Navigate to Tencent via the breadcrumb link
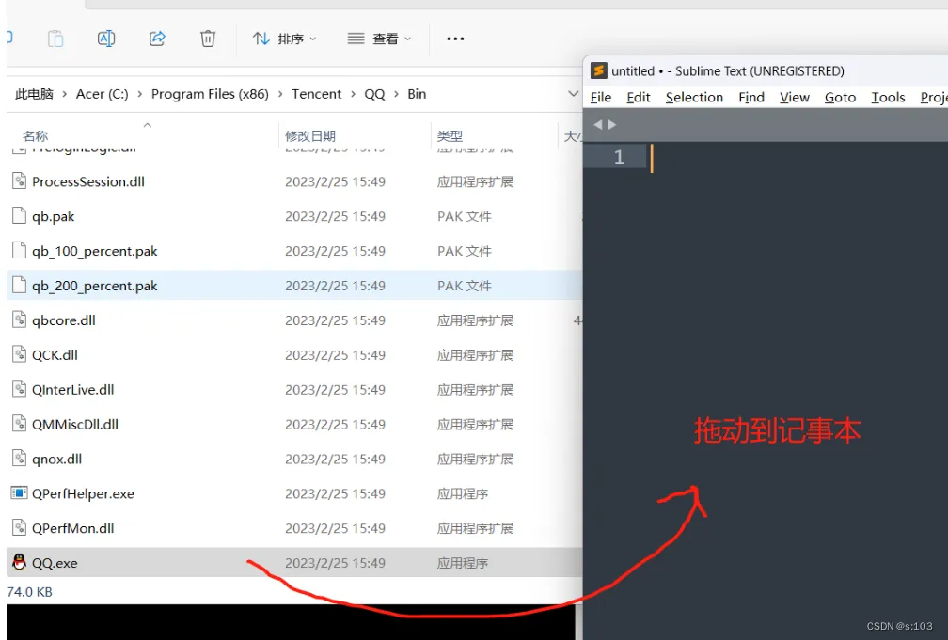The height and width of the screenshot is (640, 948). 317,94
